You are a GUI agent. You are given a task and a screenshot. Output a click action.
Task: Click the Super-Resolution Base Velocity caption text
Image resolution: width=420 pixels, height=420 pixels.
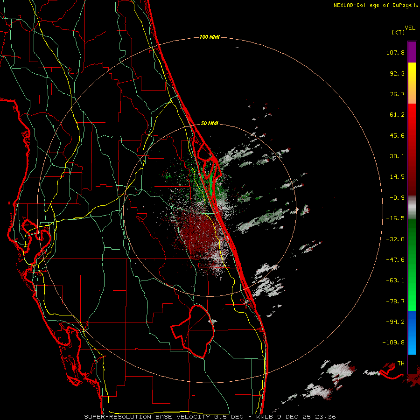pos(210,417)
